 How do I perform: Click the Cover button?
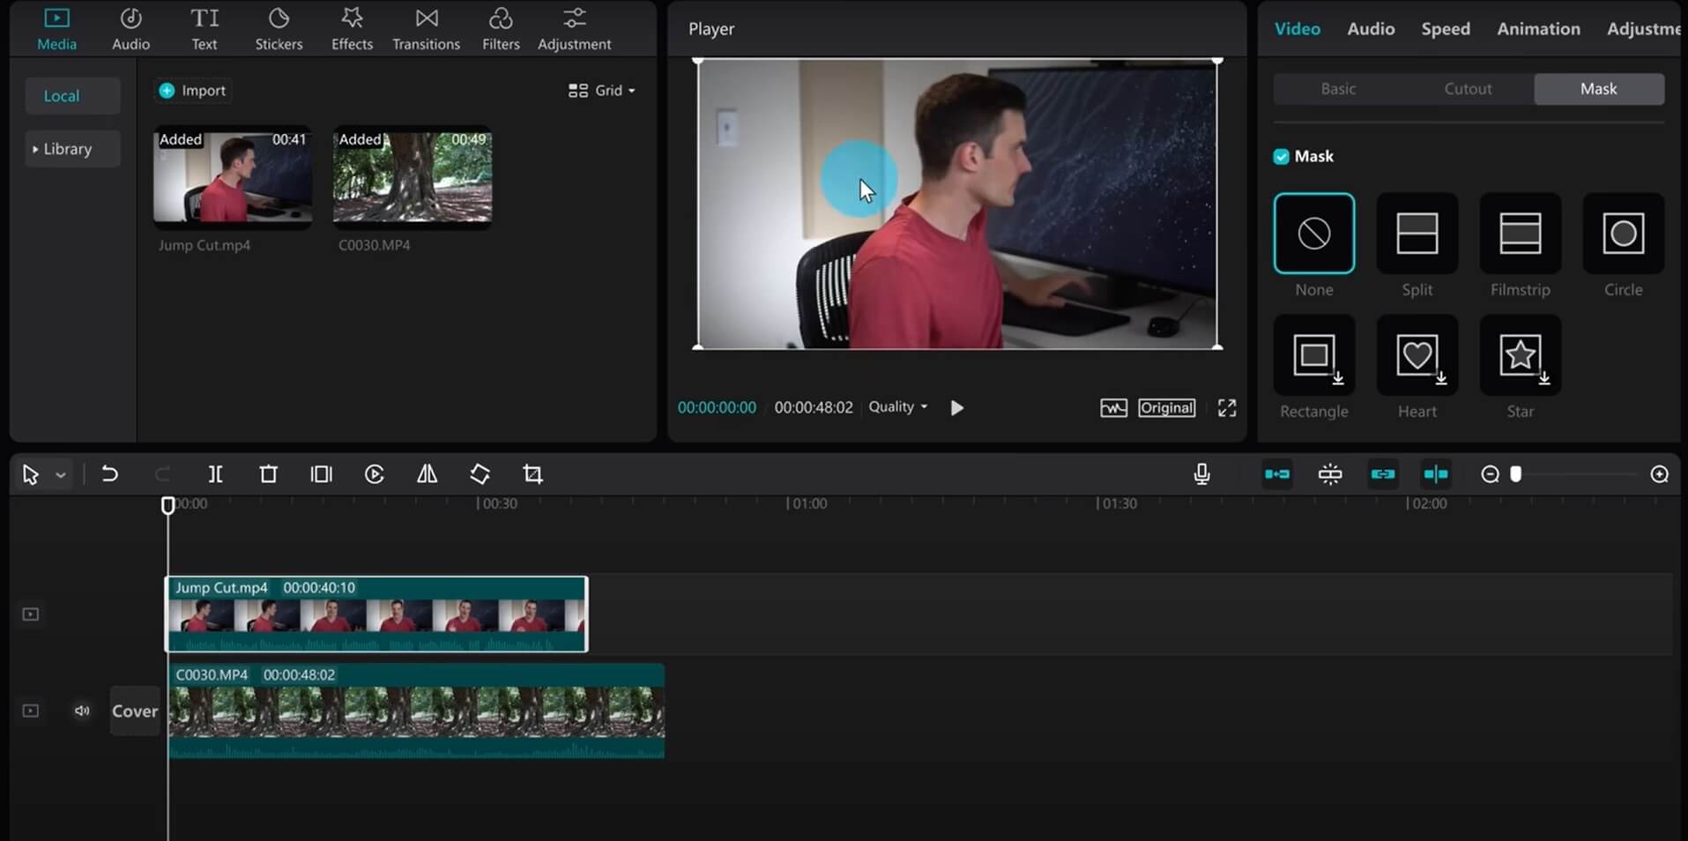tap(135, 711)
